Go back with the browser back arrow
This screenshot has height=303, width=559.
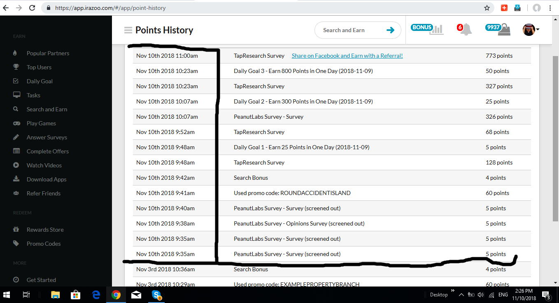pyautogui.click(x=6, y=8)
